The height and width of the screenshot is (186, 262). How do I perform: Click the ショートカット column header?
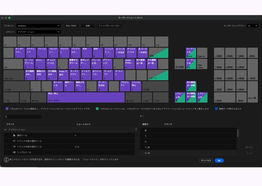click(84, 124)
